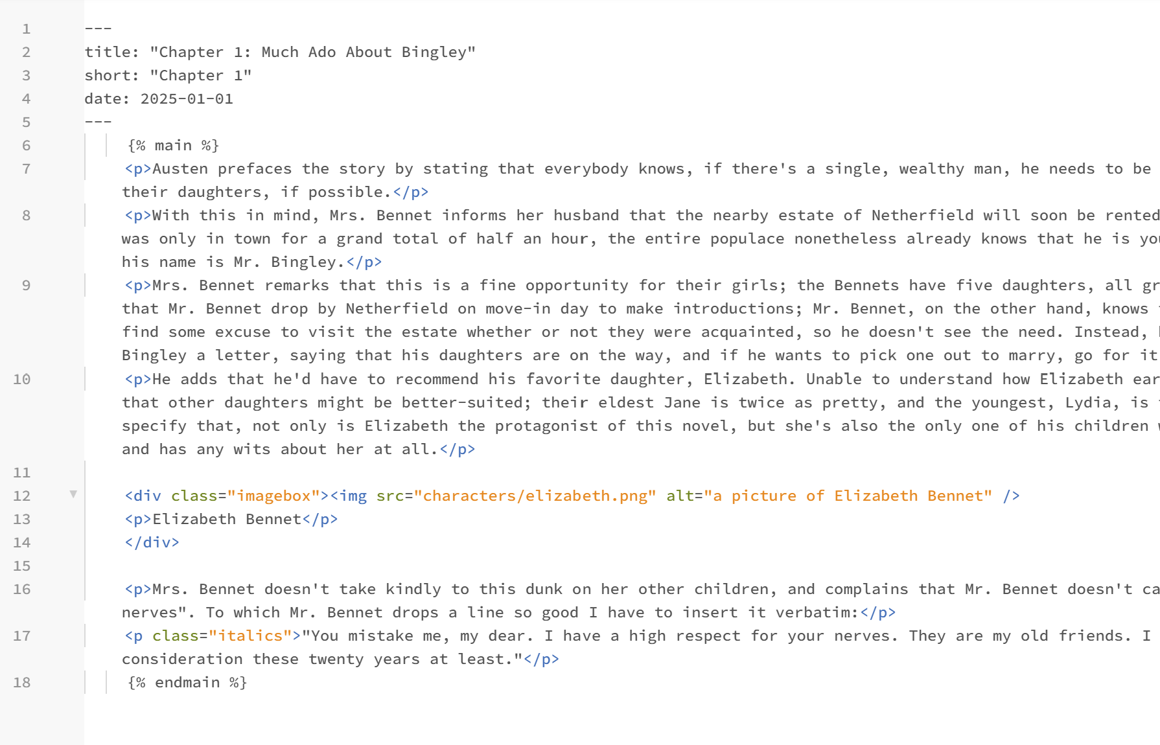The image size is (1160, 745).
Task: Click line number 18 in gutter
Action: pos(21,683)
